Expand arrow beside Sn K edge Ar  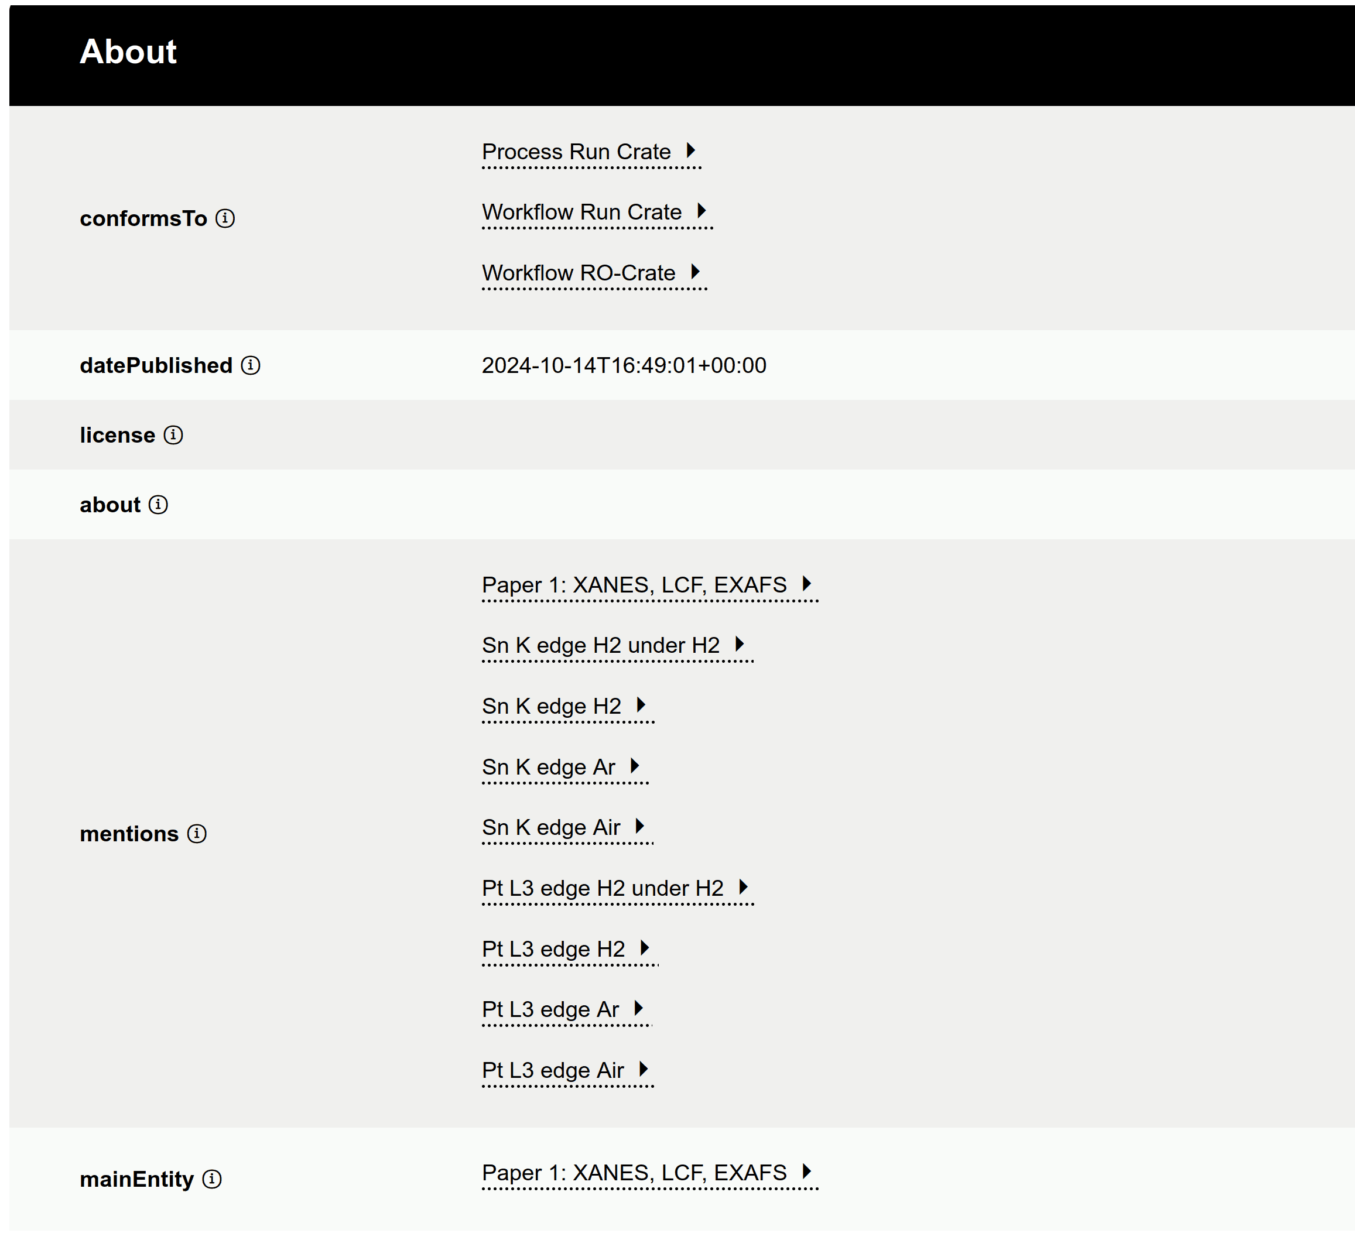pos(635,766)
